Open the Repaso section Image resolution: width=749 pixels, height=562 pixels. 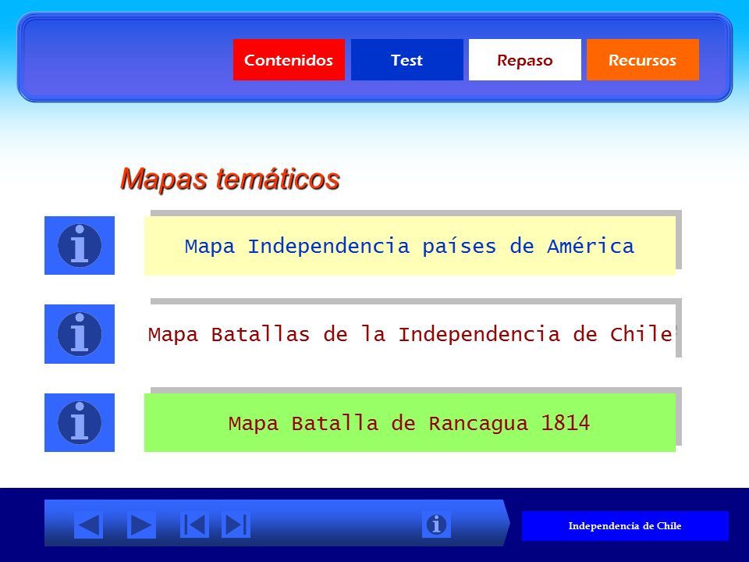coord(525,60)
